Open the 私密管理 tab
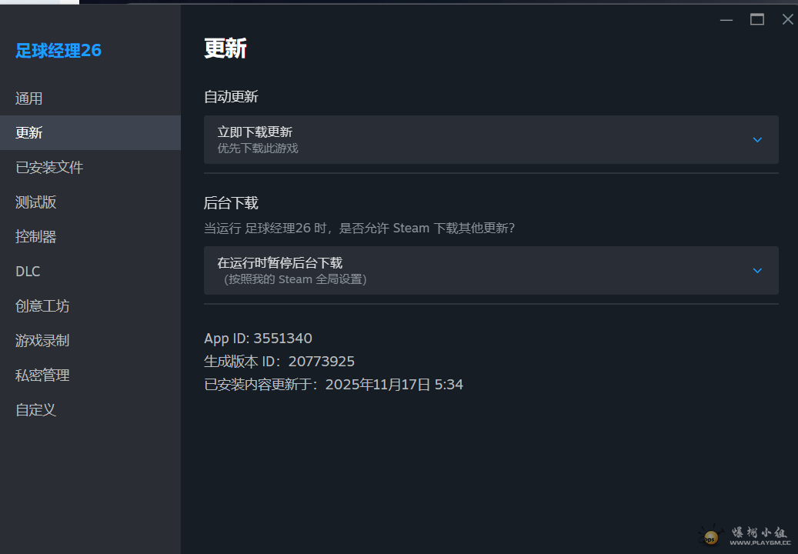The width and height of the screenshot is (798, 554). tap(42, 375)
